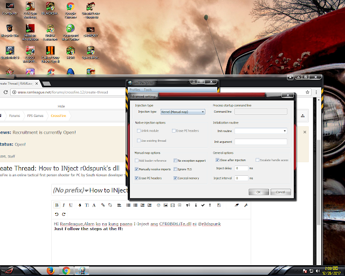This screenshot has height=276, width=345.
Task: Dismiss the news notice with its X
Action: coord(305,132)
